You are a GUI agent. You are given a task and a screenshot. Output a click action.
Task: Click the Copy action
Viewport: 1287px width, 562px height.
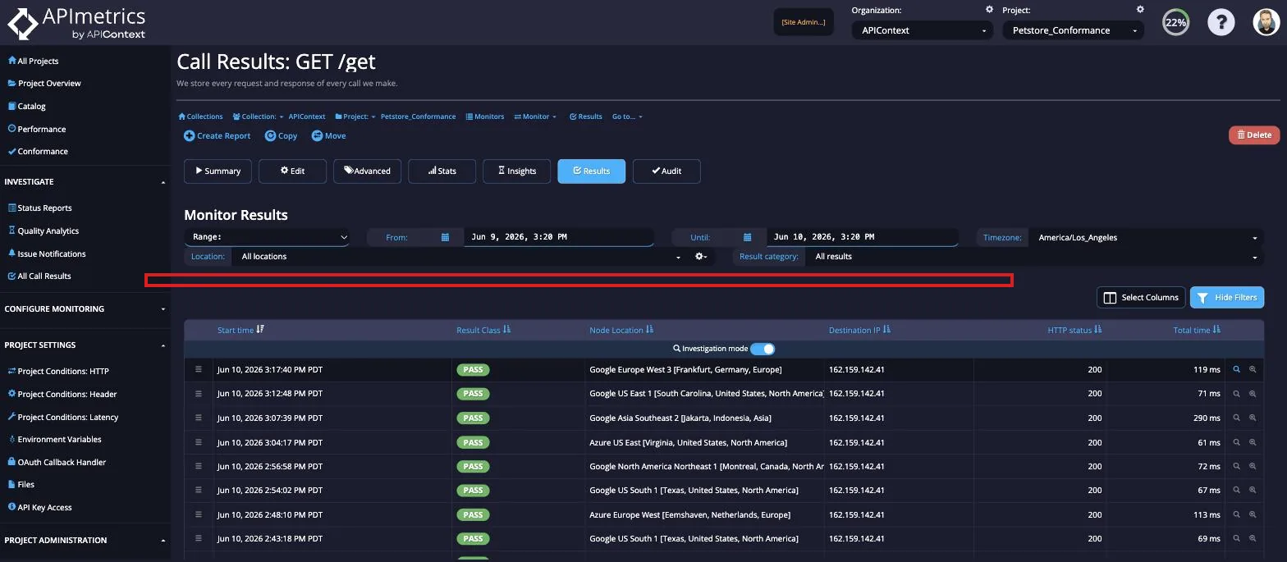click(x=281, y=136)
